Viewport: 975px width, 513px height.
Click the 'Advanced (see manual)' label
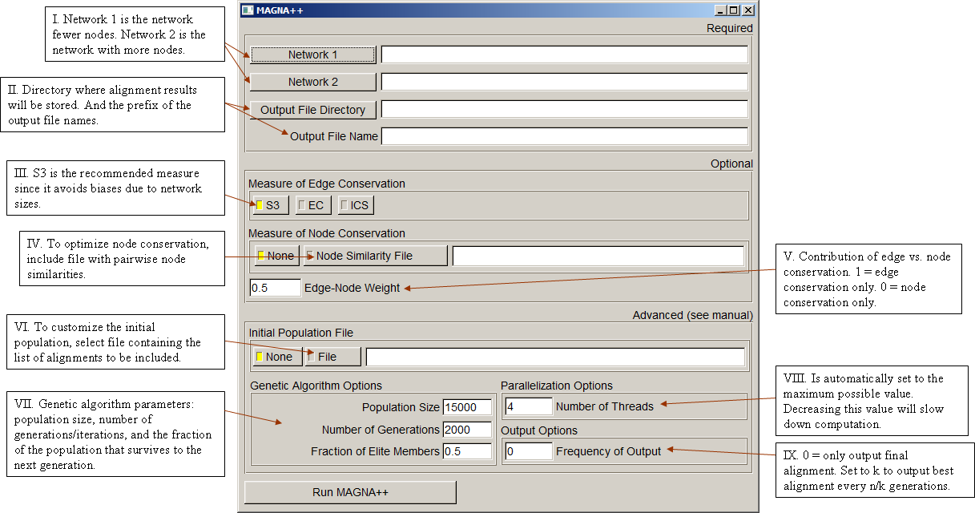click(x=693, y=315)
